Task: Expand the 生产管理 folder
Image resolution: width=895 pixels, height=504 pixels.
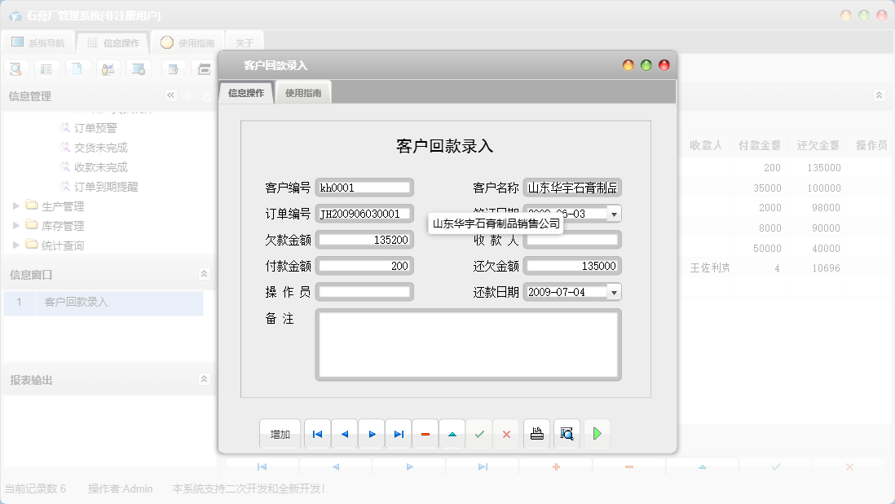Action: 16,206
